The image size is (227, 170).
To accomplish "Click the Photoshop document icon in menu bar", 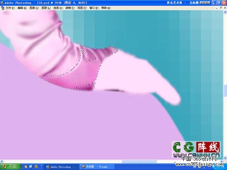I will [x=2, y=8].
